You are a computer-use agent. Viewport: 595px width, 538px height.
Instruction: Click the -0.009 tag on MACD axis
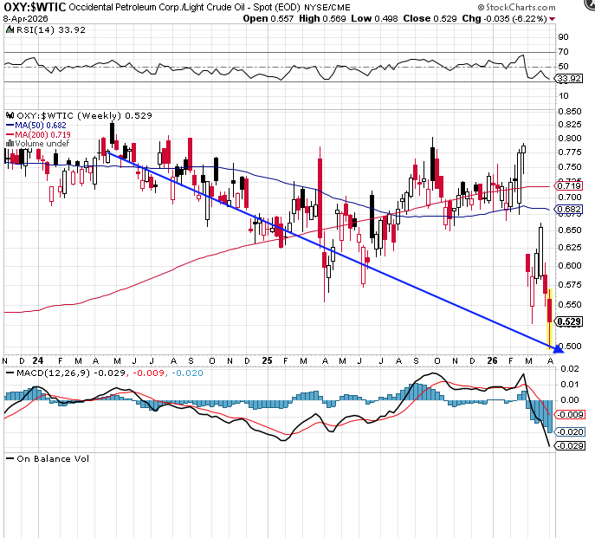pos(570,415)
